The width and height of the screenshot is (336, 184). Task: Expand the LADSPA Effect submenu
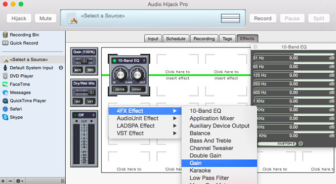[145, 126]
